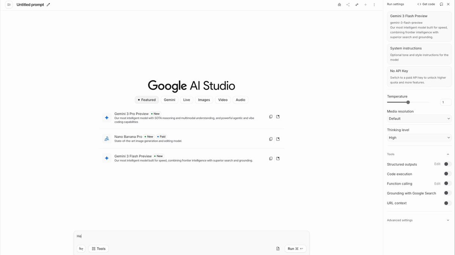Open the No API Key card
Screen dimensions: 455x255
pos(419,76)
